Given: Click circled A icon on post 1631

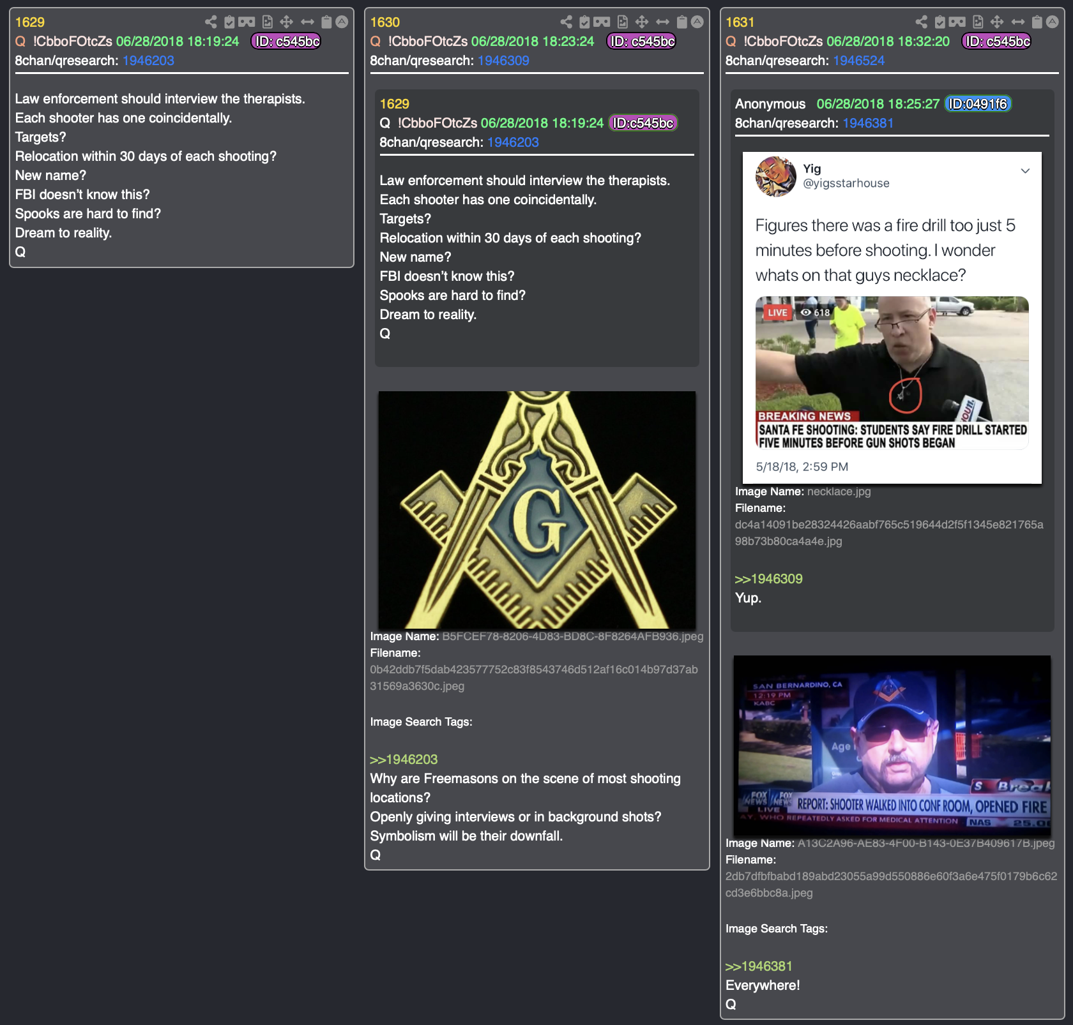Looking at the screenshot, I should point(1053,22).
